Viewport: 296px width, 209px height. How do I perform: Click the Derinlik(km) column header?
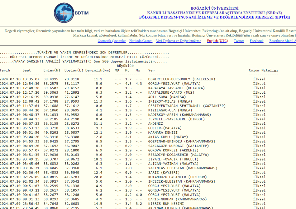[x=98, y=70]
